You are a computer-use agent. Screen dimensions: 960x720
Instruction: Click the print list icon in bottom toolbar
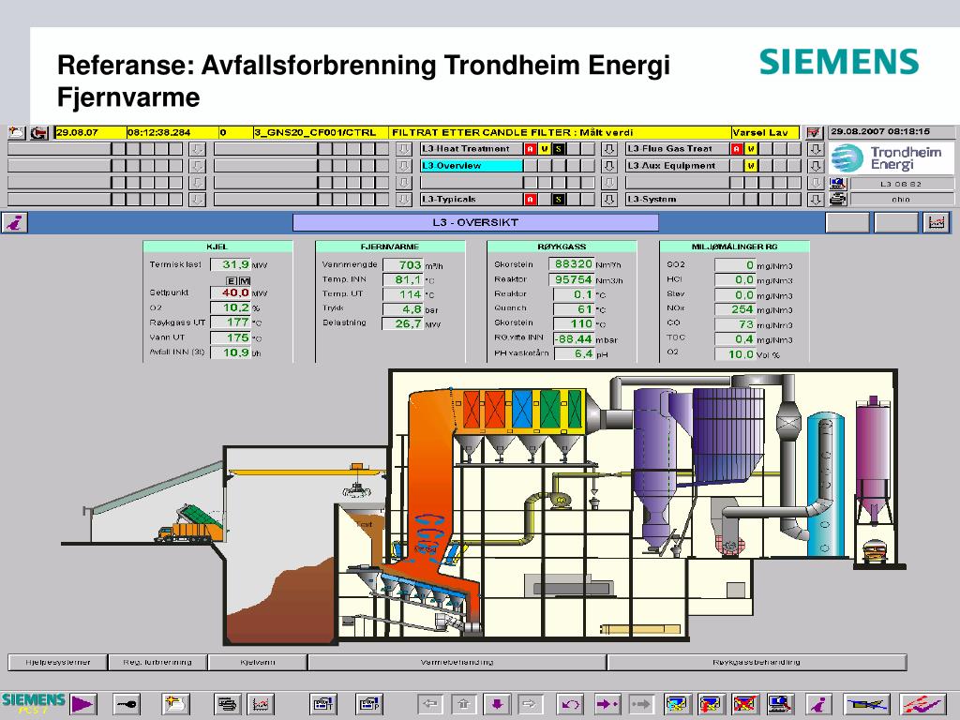(227, 704)
